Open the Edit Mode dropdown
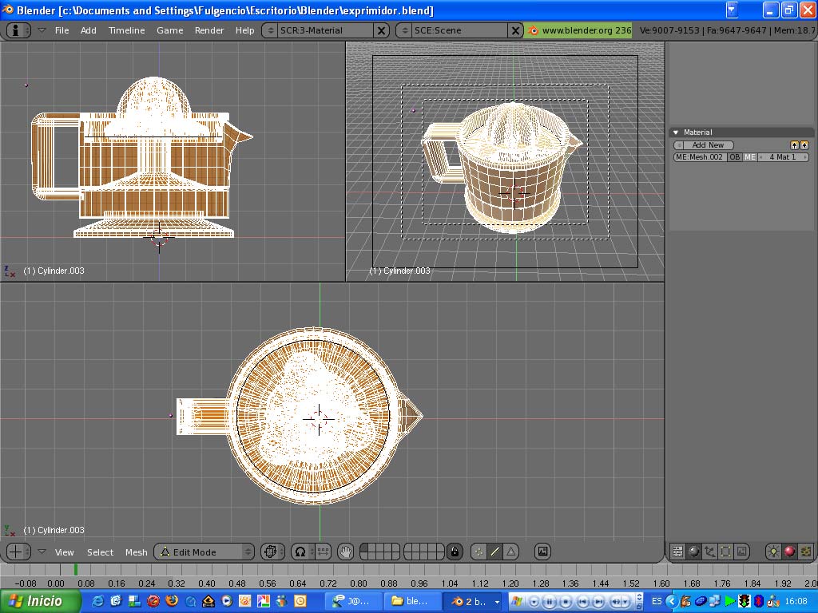Image resolution: width=818 pixels, height=613 pixels. point(204,552)
